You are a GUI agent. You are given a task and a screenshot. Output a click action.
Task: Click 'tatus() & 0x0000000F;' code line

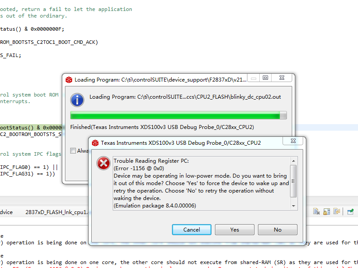(32, 29)
